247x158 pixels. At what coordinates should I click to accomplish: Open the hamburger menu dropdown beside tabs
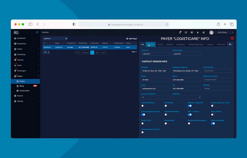point(230,44)
